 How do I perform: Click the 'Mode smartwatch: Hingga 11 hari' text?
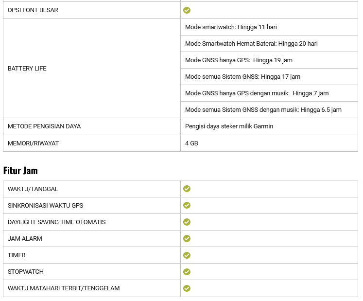click(x=231, y=27)
